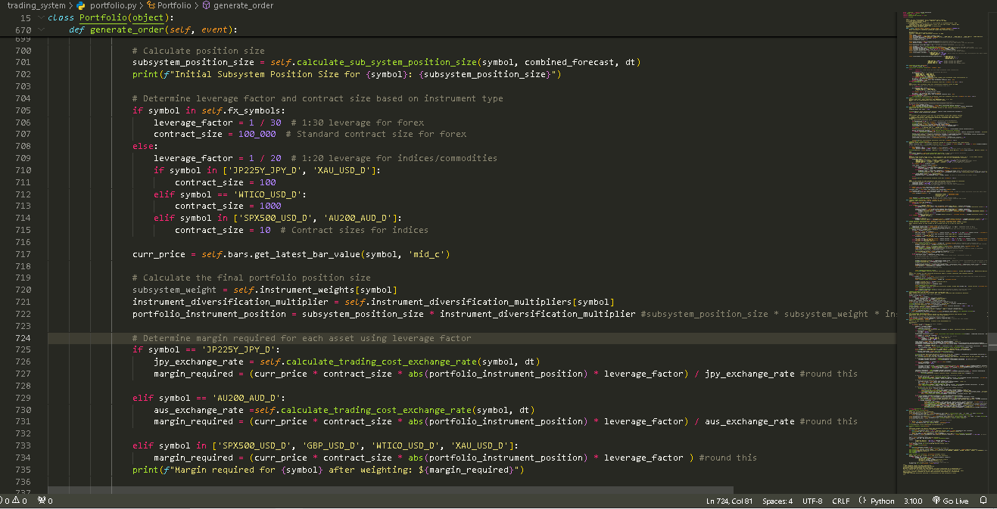Jump to sticky line def generate_order
The height and width of the screenshot is (509, 997).
[x=153, y=29]
